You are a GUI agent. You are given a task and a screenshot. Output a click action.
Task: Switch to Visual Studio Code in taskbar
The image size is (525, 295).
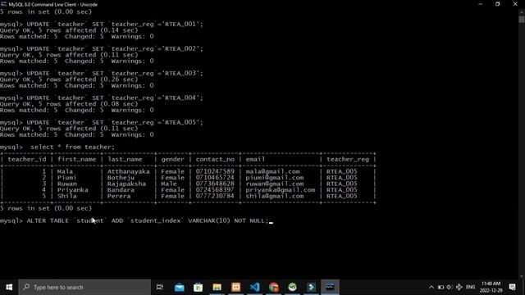pos(255,287)
